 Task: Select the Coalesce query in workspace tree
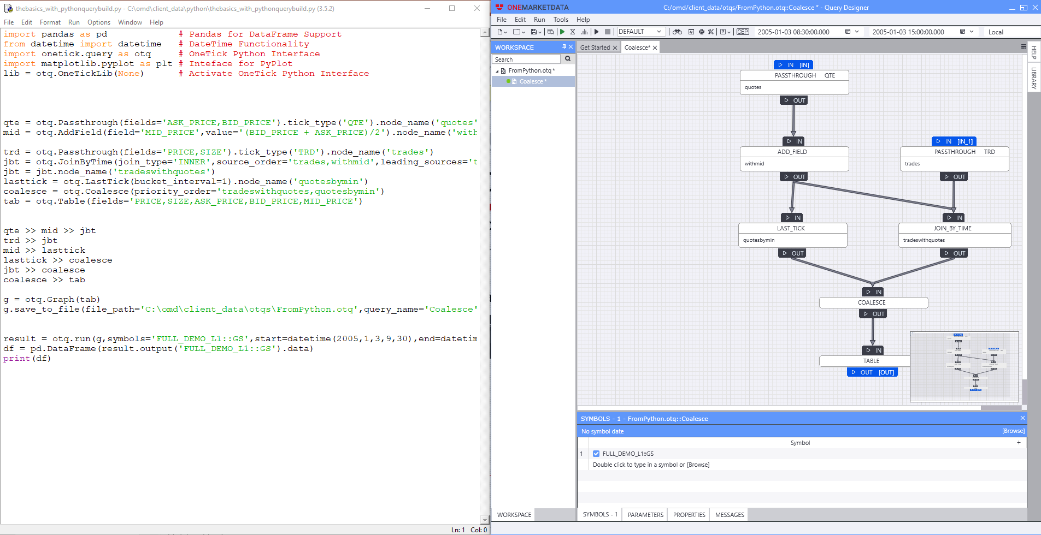pos(533,81)
